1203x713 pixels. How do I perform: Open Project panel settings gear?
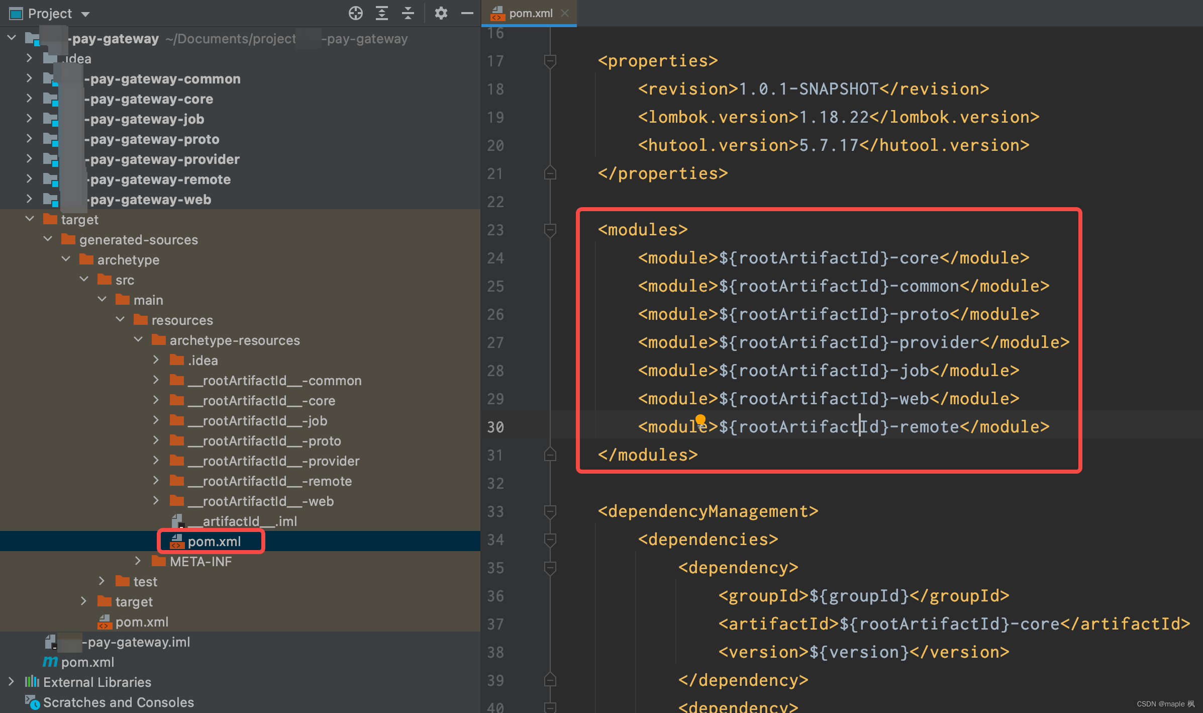[441, 13]
